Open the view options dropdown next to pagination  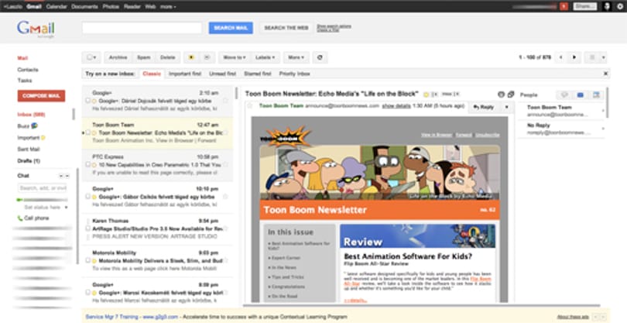(604, 57)
